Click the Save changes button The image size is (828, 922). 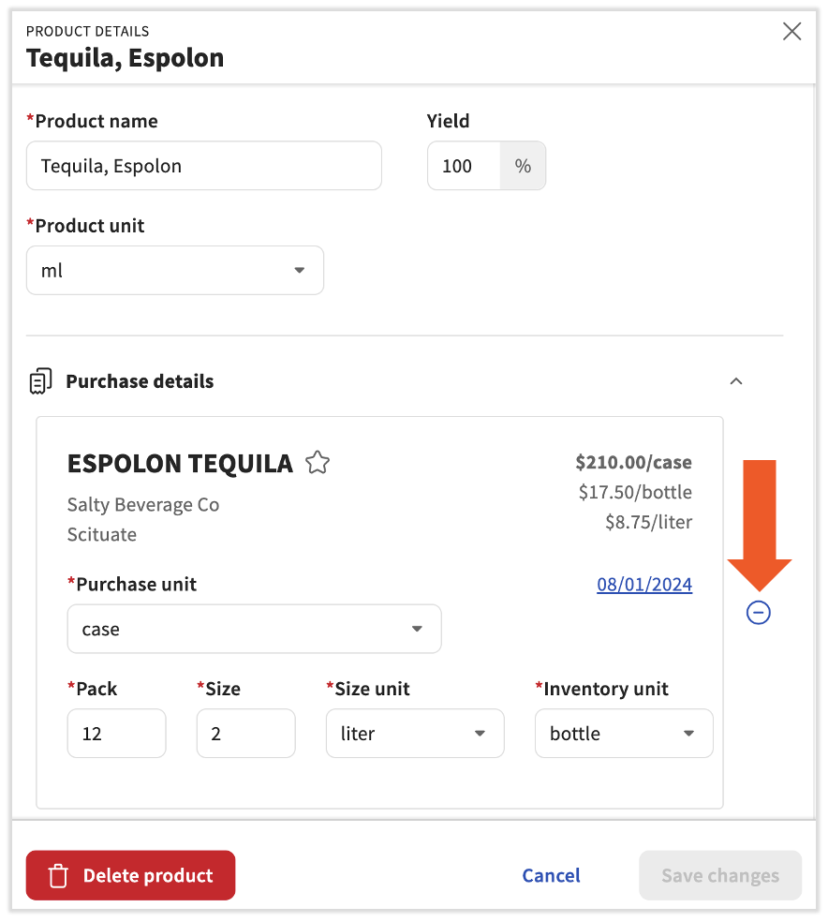click(x=719, y=876)
